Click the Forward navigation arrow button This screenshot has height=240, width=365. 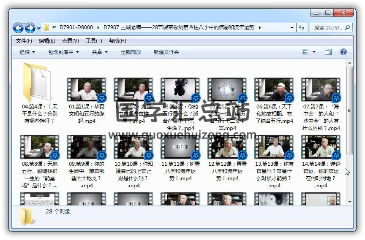(x=30, y=28)
